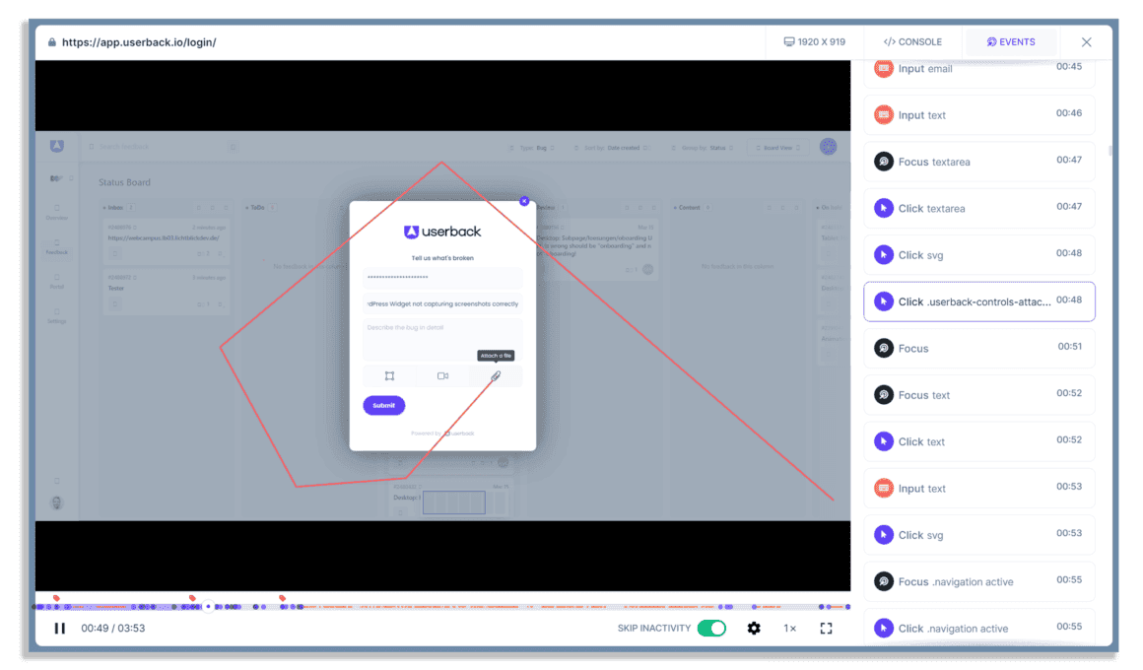The width and height of the screenshot is (1143, 670).
Task: Toggle the Skip Inactivity switch
Action: [x=711, y=628]
